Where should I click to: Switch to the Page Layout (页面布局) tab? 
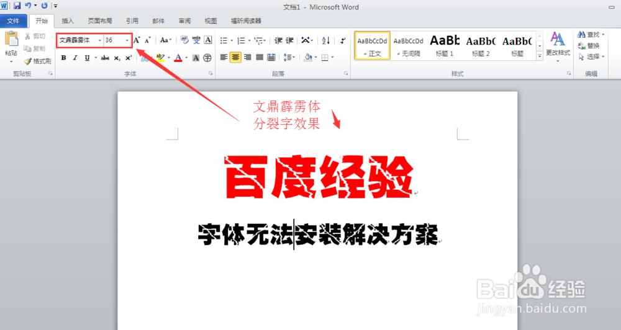click(99, 21)
